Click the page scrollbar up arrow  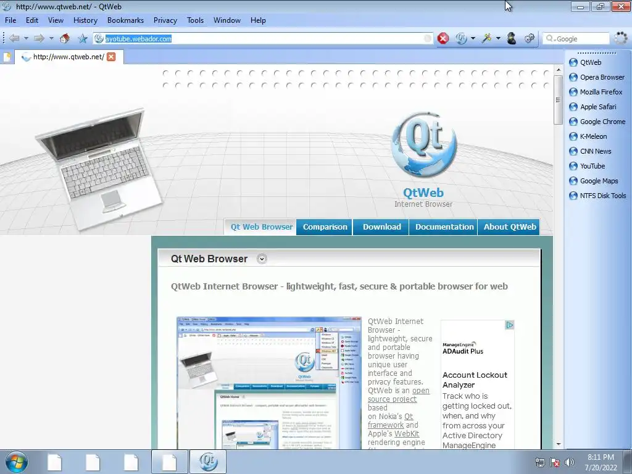[558, 70]
